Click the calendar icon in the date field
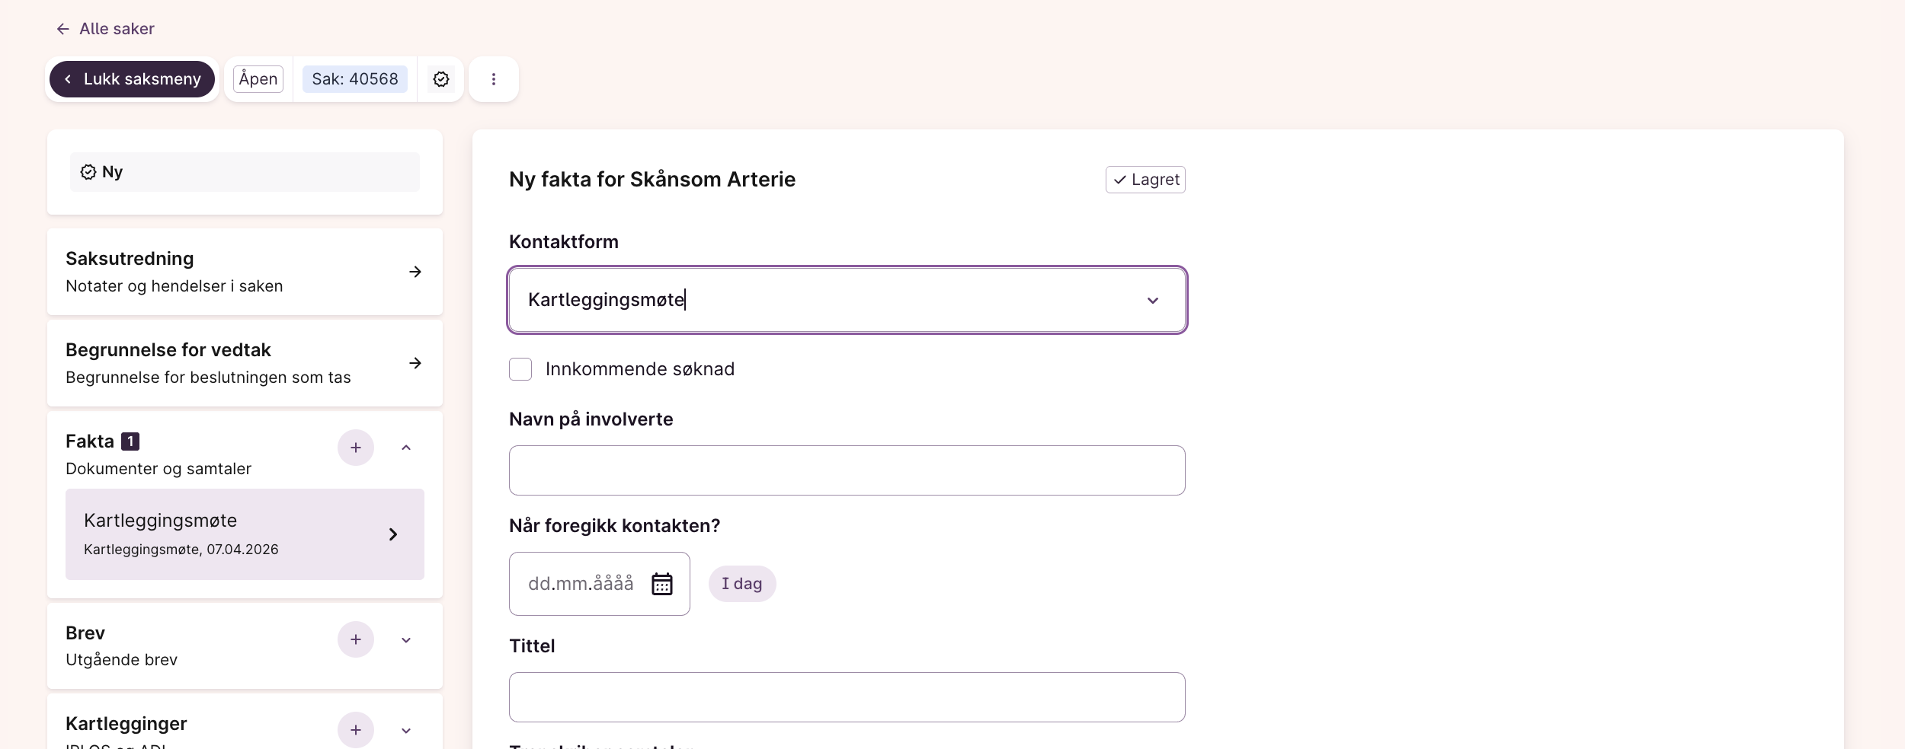The image size is (1905, 749). pos(661,584)
